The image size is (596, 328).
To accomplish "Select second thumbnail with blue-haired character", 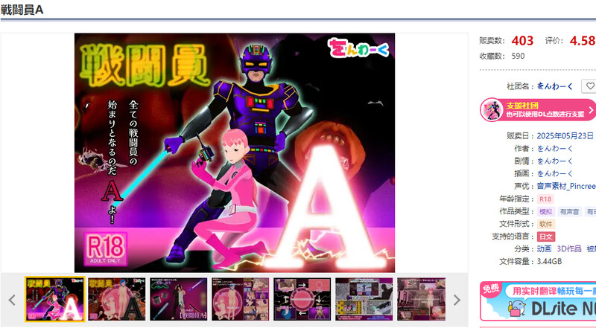I will click(117, 299).
